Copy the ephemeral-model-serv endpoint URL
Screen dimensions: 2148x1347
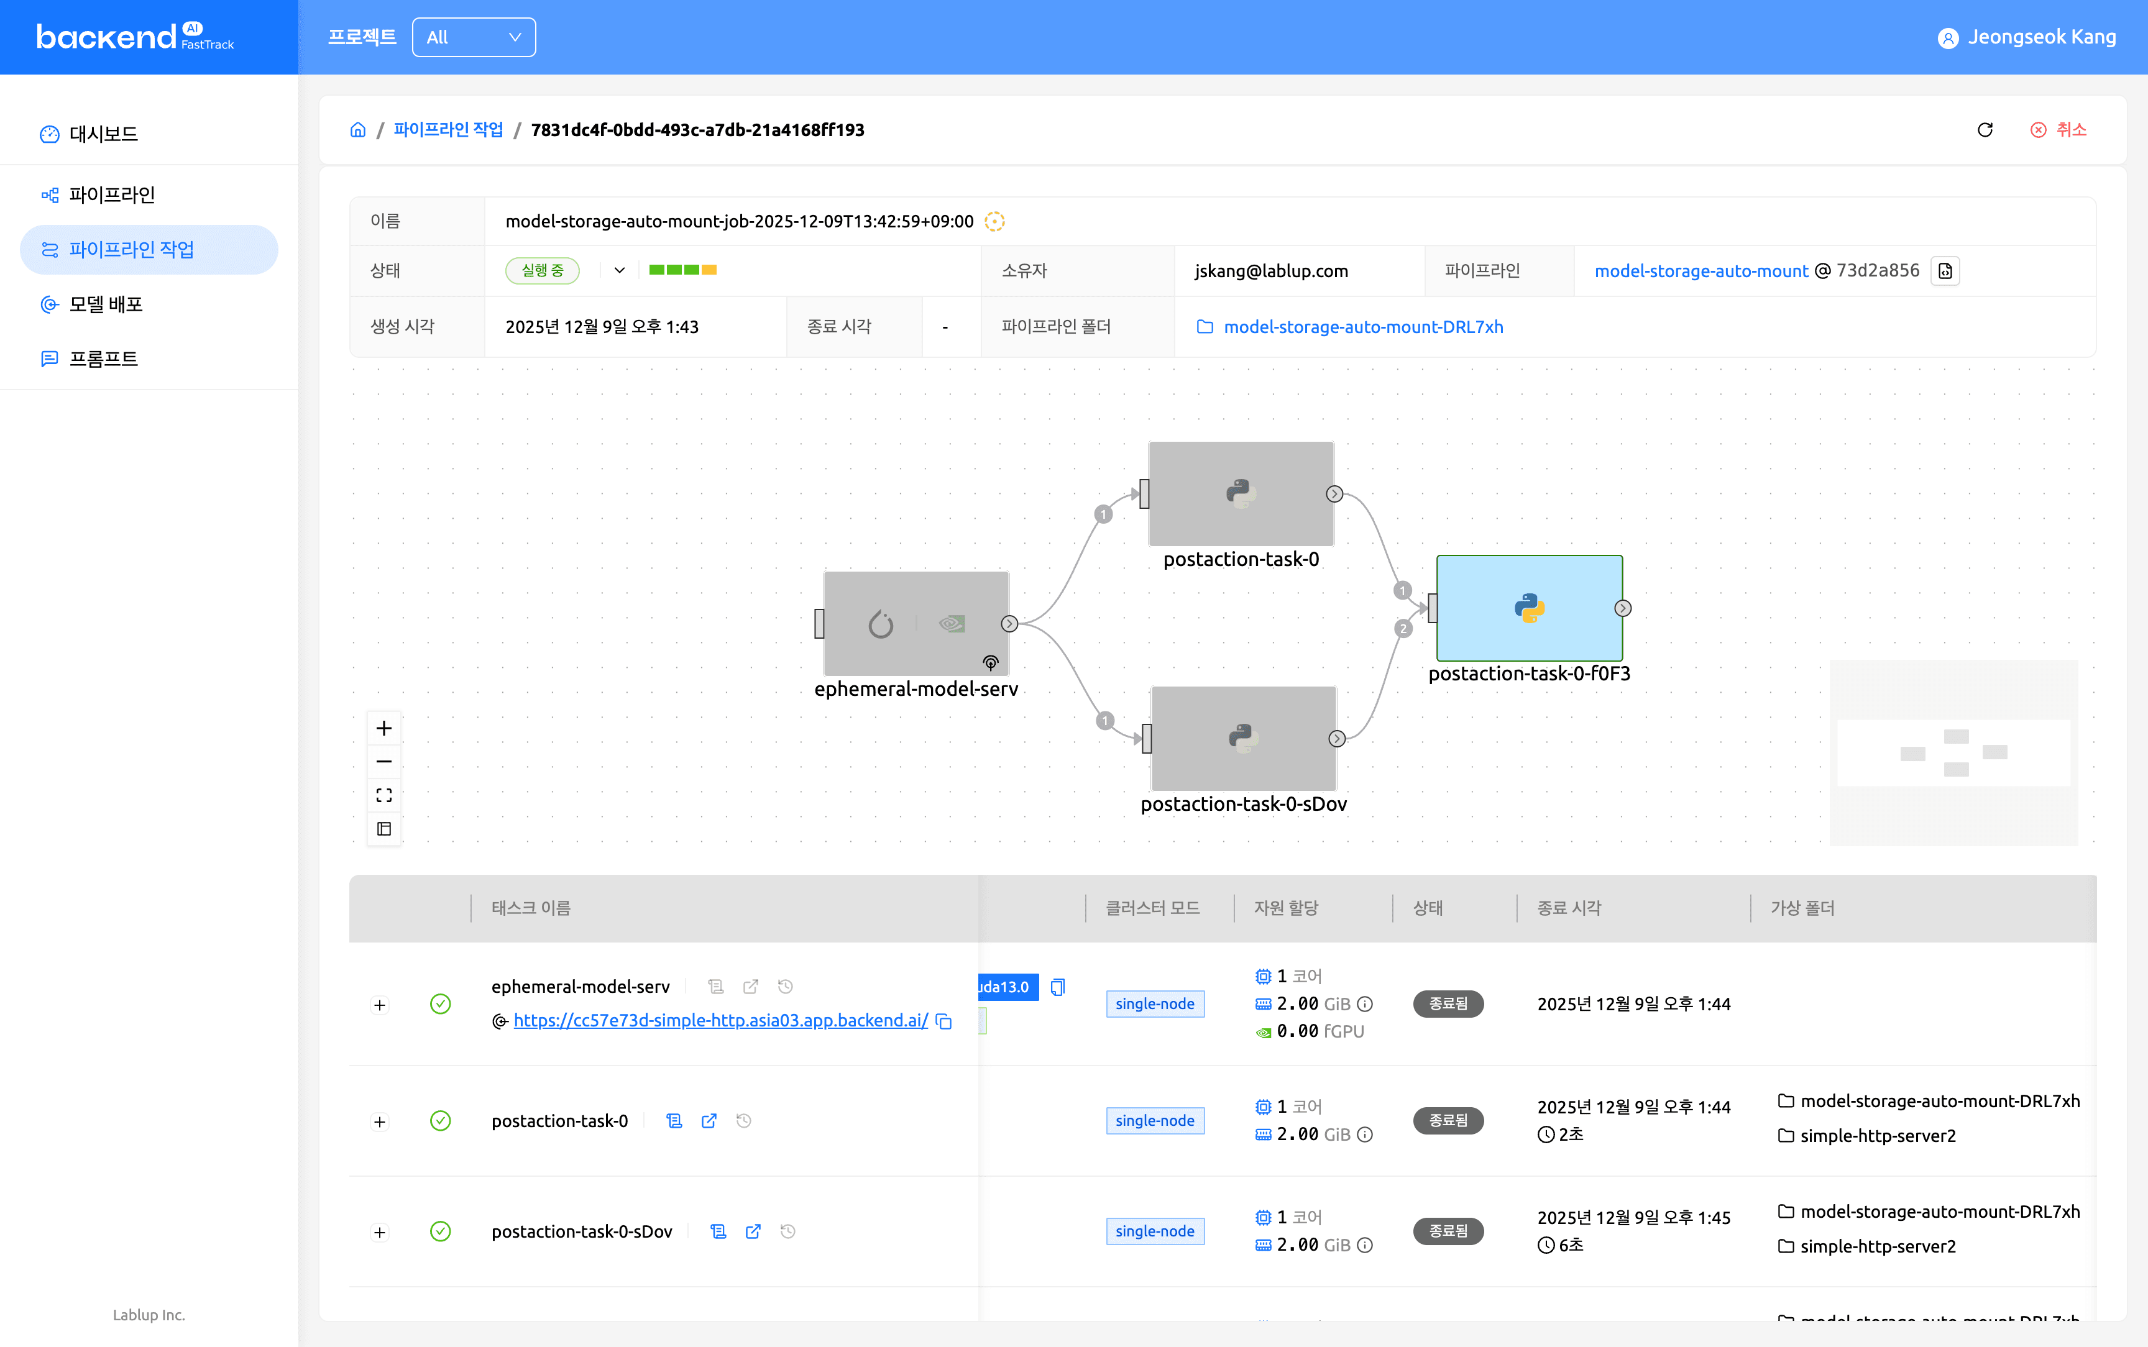click(944, 1021)
